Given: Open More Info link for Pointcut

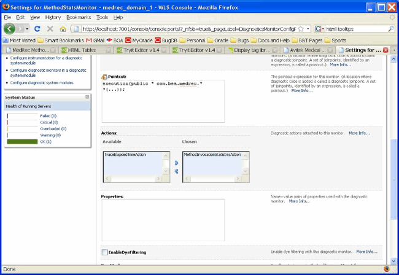Looking at the screenshot, I should click(302, 91).
